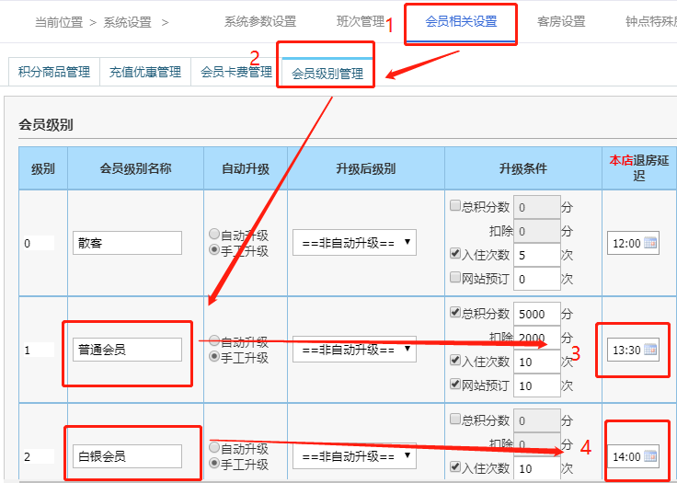Click 自动升级 column header
The width and height of the screenshot is (677, 483).
[x=246, y=168]
